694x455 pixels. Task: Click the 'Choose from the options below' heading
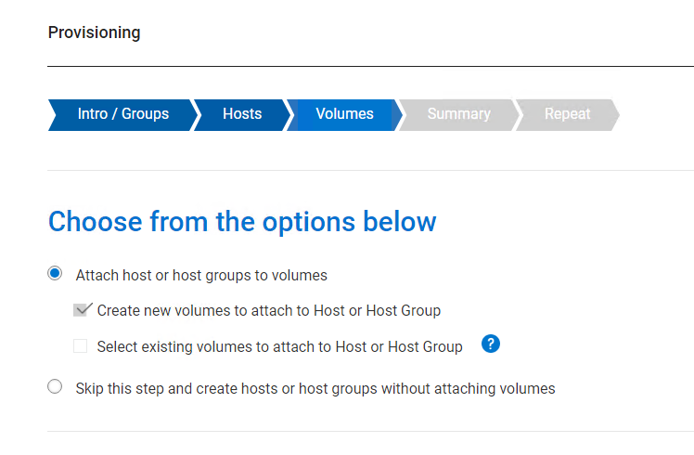(241, 222)
